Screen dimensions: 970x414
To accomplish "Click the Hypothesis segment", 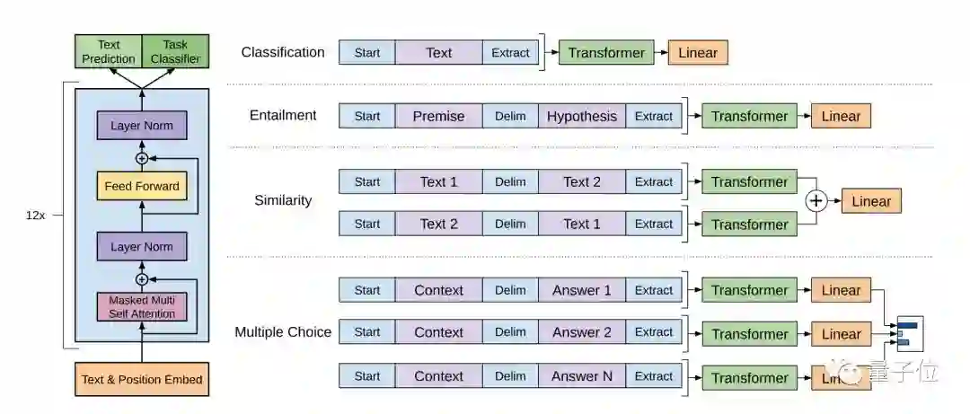I will point(582,116).
